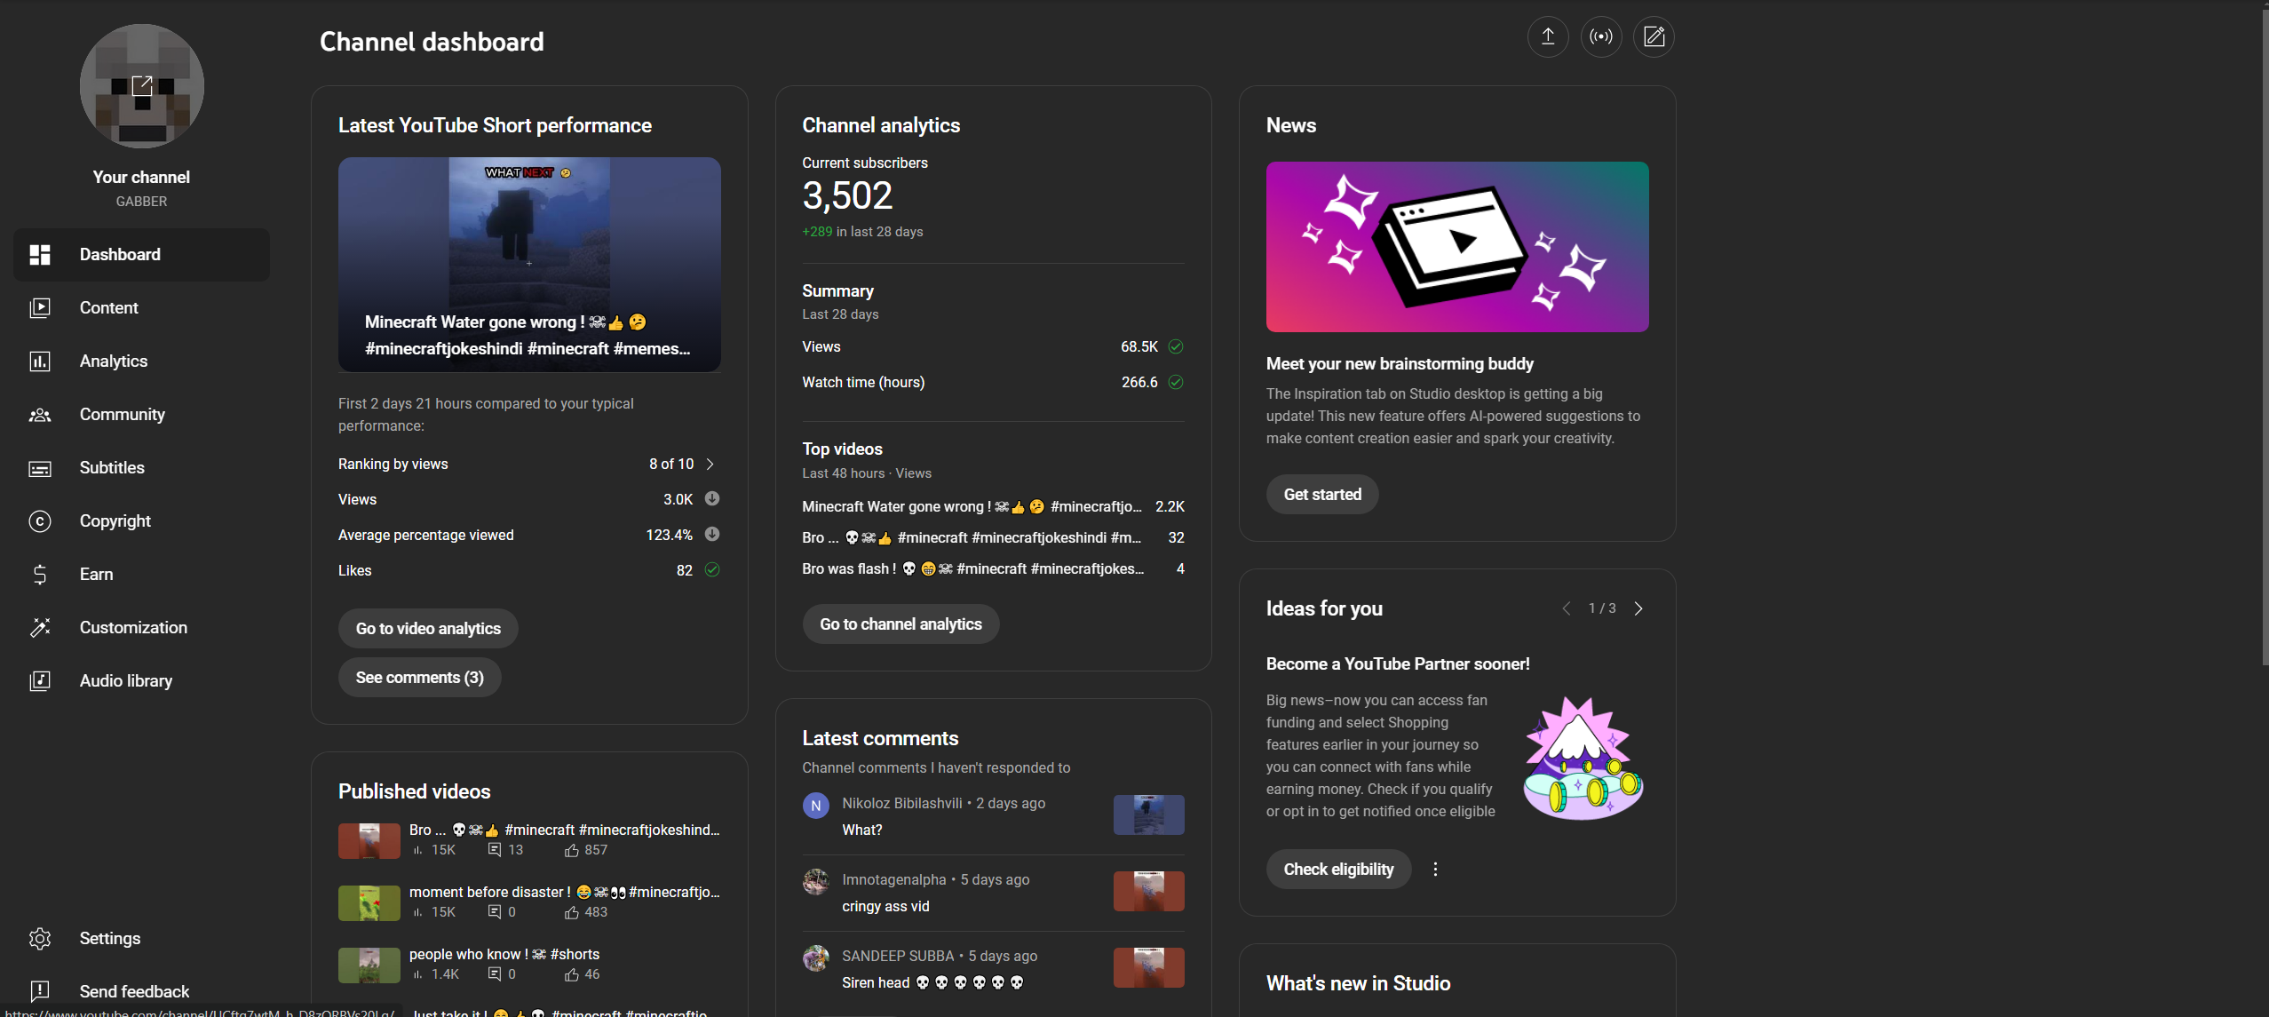Click the Subtitles icon in sidebar
The image size is (2269, 1017).
tap(40, 468)
